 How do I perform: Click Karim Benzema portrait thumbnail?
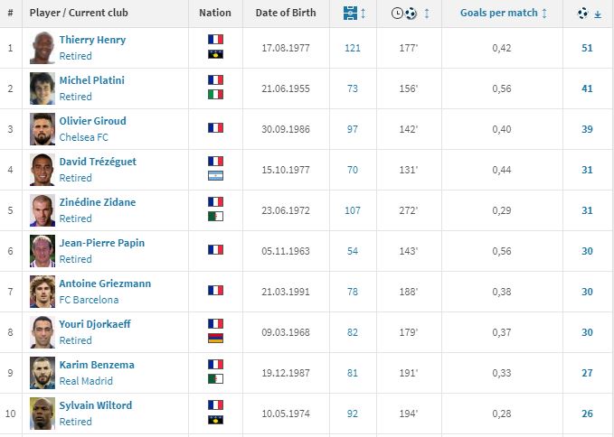pyautogui.click(x=43, y=373)
